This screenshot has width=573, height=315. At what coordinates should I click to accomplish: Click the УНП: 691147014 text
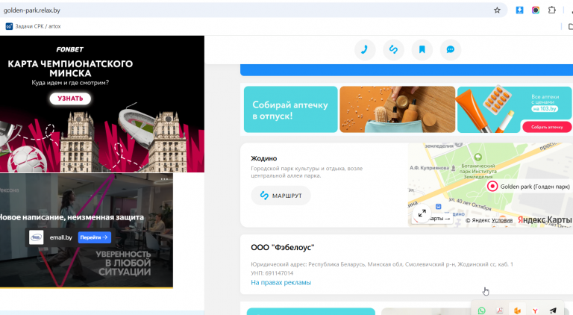tap(272, 273)
